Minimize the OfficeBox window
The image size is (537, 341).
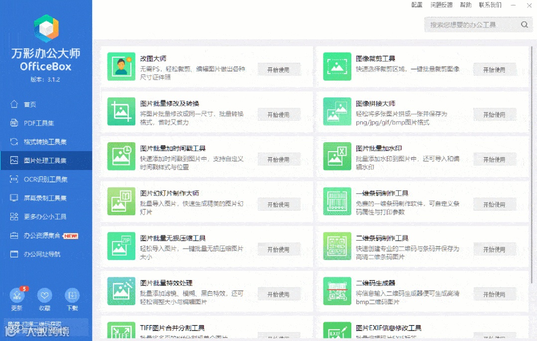tap(513, 5)
